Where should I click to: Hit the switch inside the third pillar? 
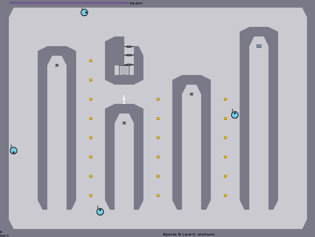(192, 94)
